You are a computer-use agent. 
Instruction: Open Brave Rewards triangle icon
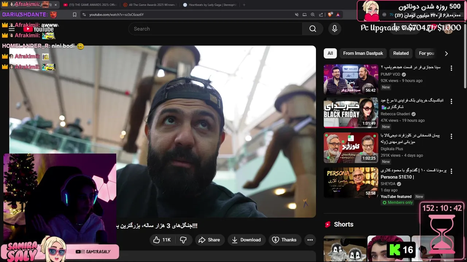point(338,15)
